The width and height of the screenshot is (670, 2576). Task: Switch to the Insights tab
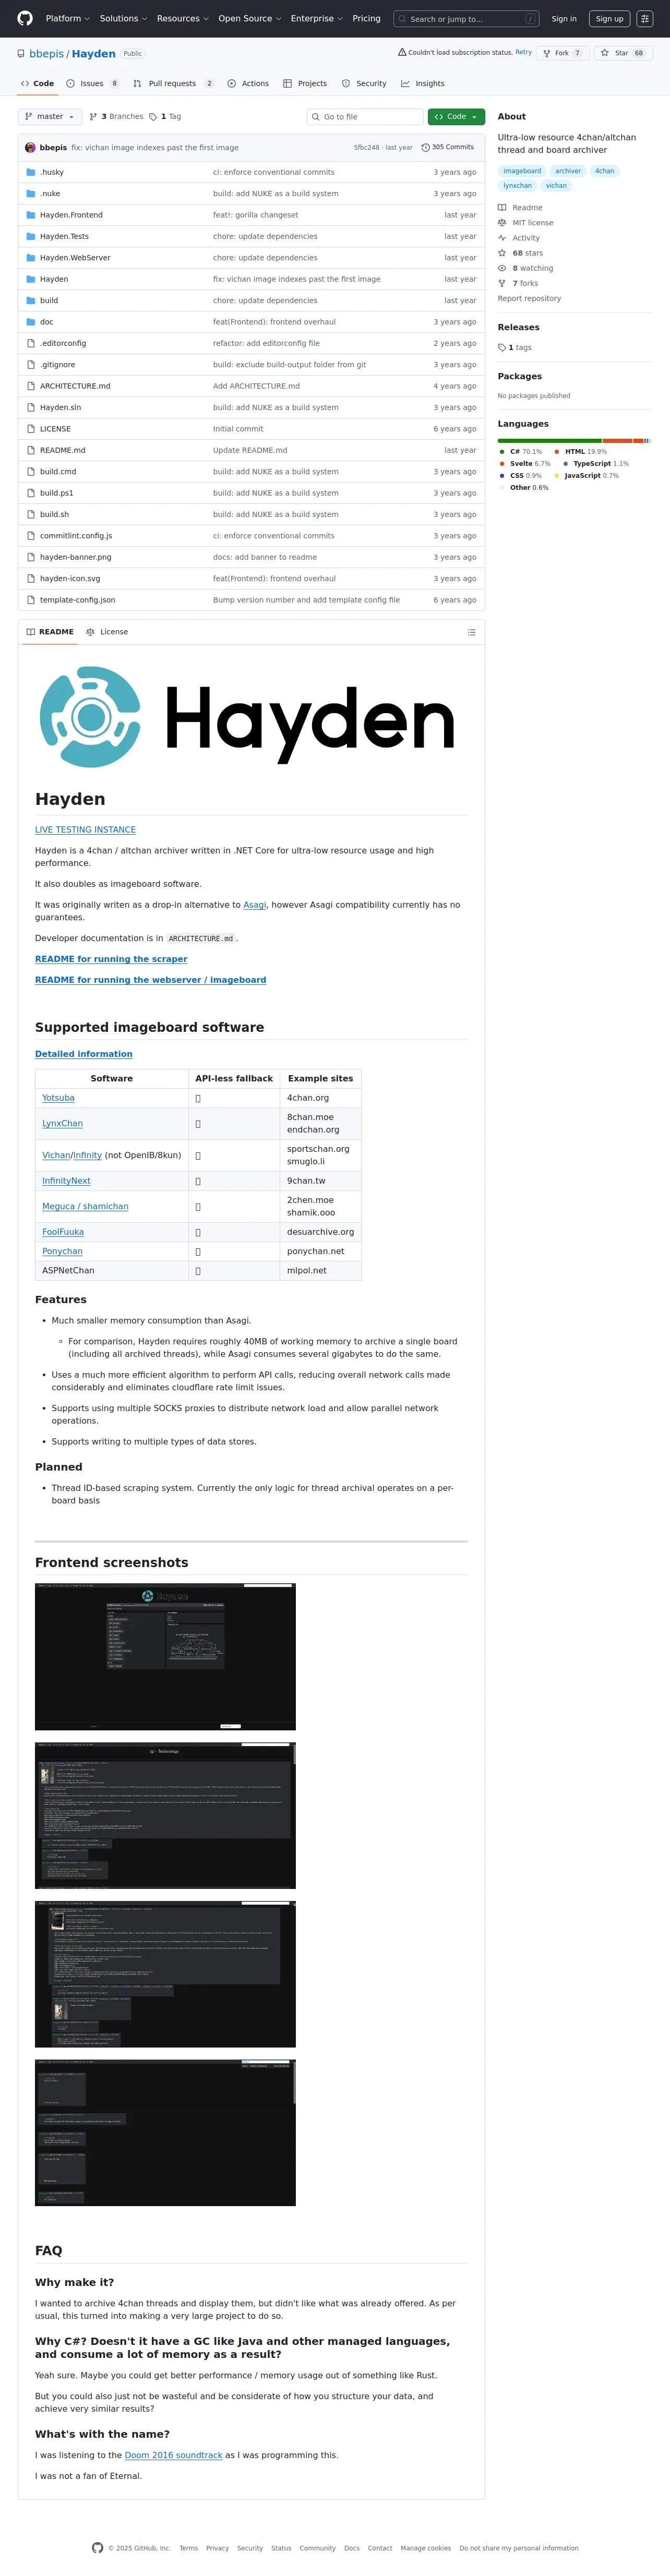tap(423, 84)
